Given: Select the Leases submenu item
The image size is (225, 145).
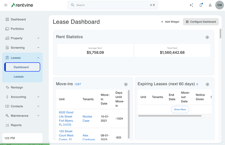Looking at the screenshot, I should (19, 76).
